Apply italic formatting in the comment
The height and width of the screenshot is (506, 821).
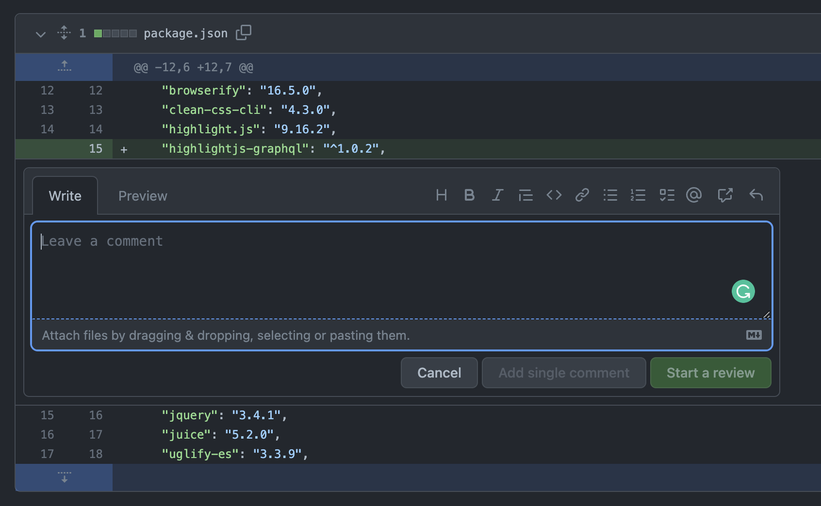click(x=497, y=195)
